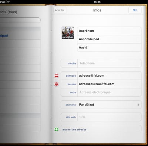Screen dimensions: 148x146
Task: Change the domicile email label
Action: (71, 76)
